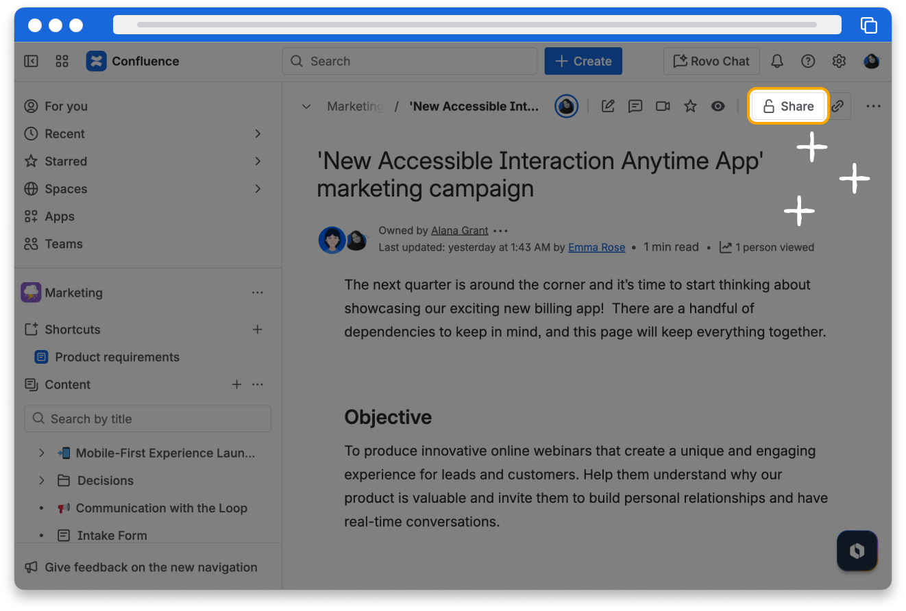This screenshot has height=611, width=906.
Task: Open the help question mark icon
Action: point(808,61)
